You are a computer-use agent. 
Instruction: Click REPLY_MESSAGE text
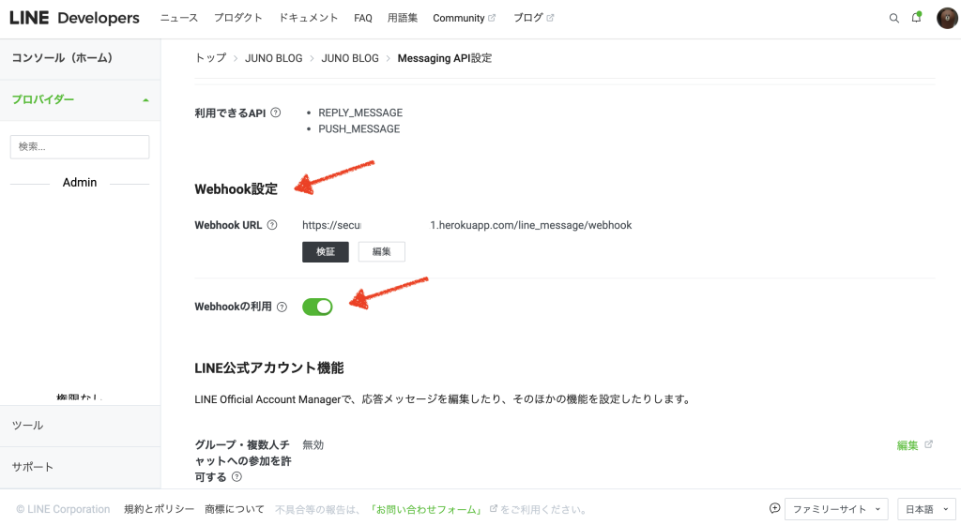coord(360,112)
